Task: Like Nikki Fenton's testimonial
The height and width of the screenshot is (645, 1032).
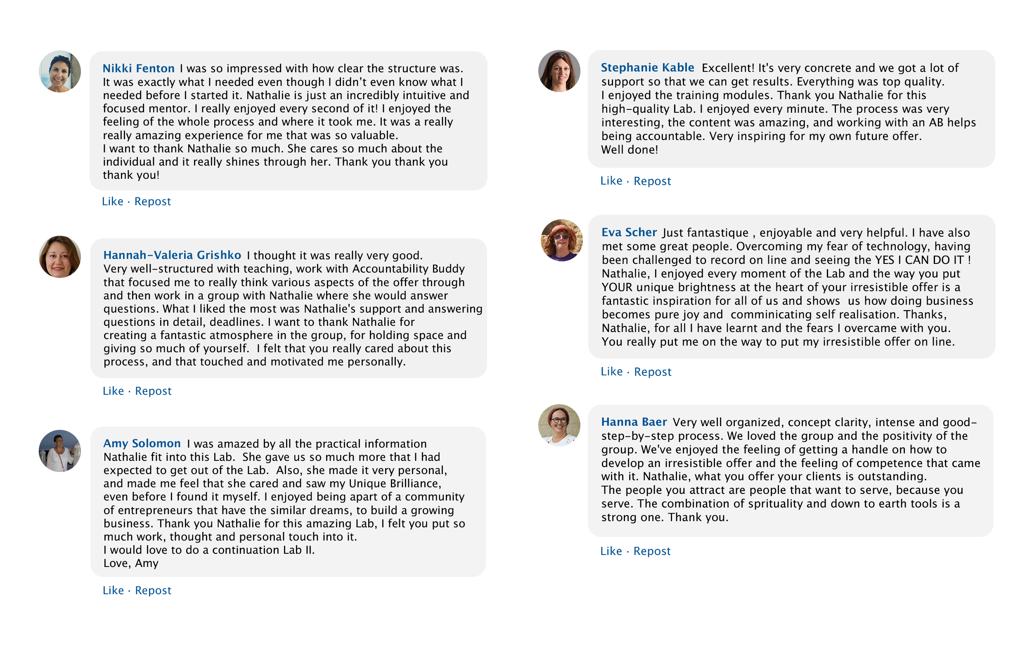Action: [x=113, y=202]
